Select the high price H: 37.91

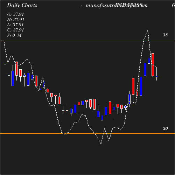point(16,20)
